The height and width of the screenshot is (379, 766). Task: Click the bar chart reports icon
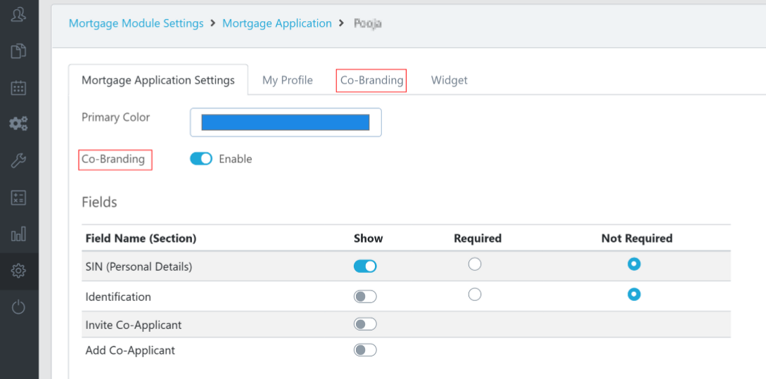(x=19, y=234)
